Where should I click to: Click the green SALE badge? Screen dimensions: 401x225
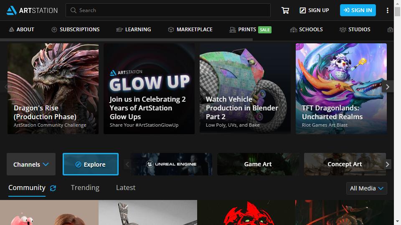tap(265, 30)
